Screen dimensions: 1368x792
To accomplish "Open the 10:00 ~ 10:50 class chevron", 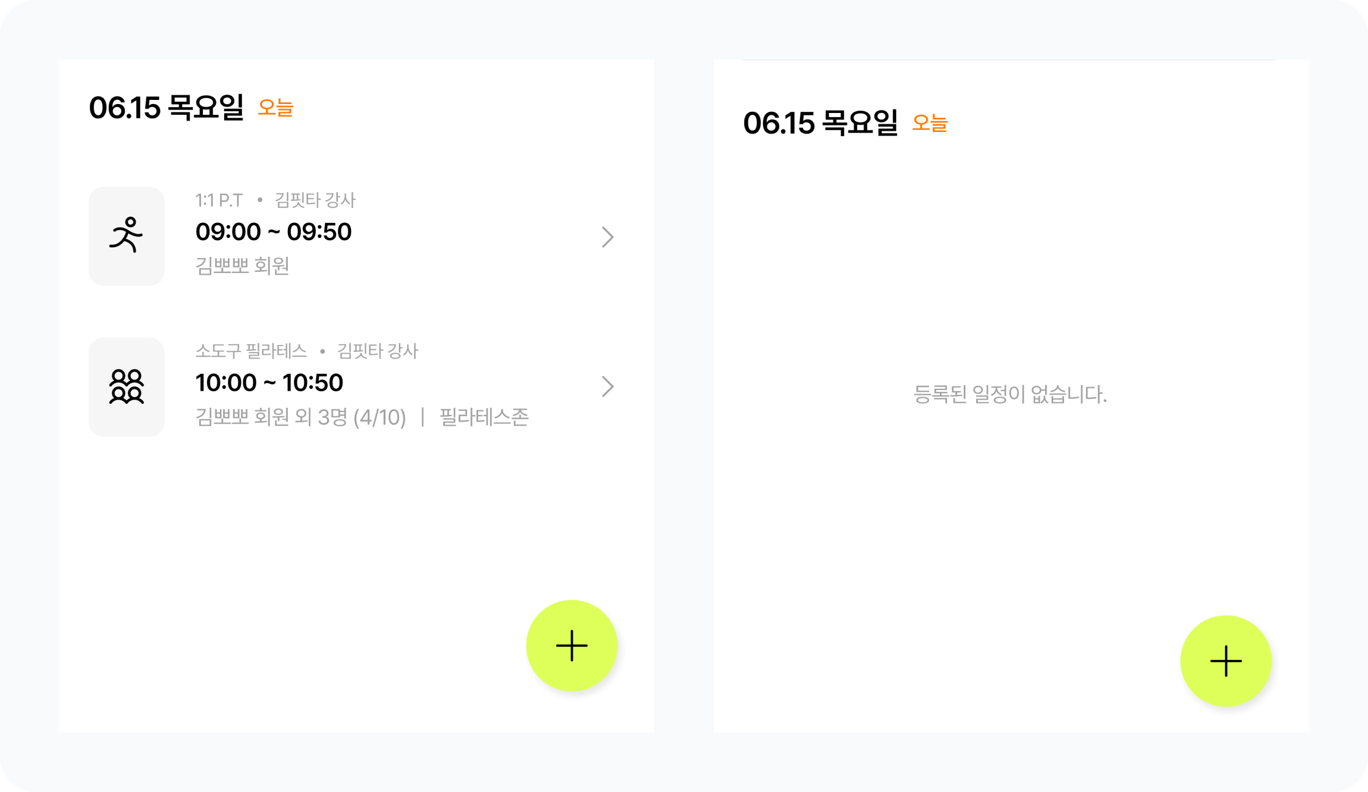I will pos(607,386).
